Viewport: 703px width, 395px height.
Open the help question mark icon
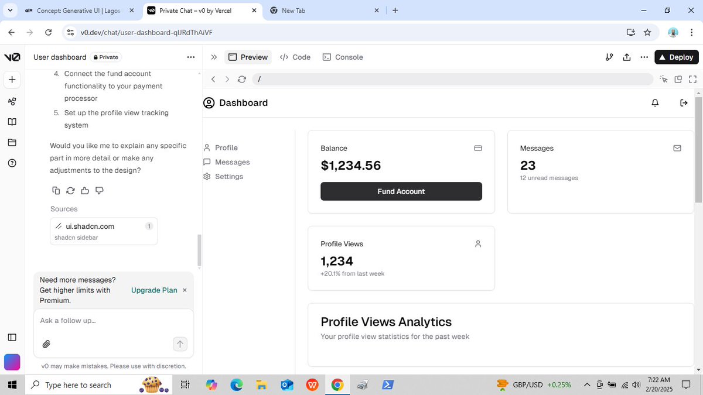pos(12,163)
